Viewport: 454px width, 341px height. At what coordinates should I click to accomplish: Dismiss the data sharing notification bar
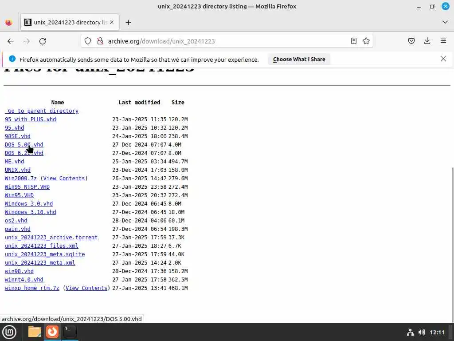click(443, 59)
